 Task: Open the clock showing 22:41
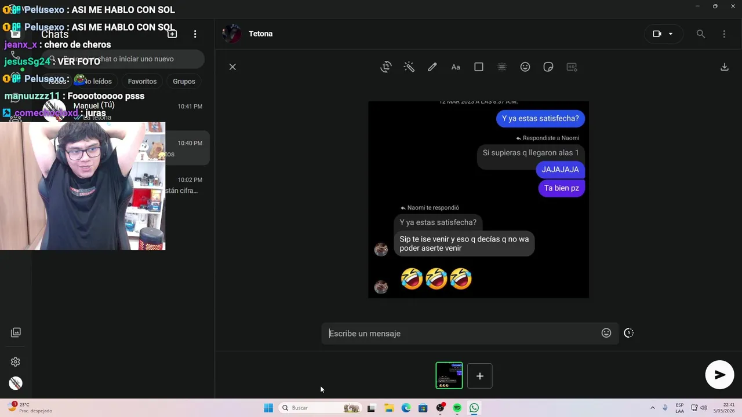coord(724,408)
